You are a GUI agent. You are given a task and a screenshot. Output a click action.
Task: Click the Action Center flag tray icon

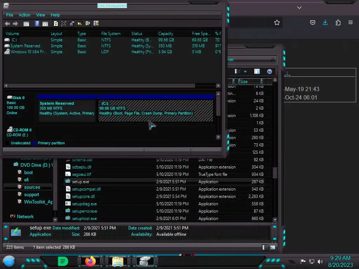pos(303,261)
